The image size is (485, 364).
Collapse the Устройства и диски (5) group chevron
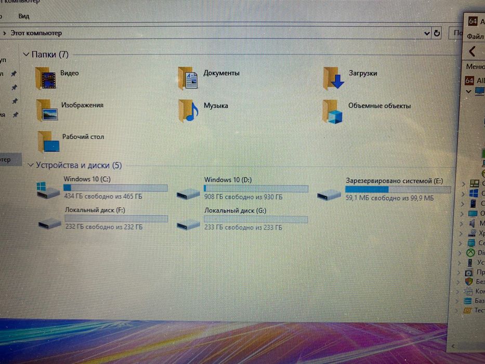tap(30, 165)
